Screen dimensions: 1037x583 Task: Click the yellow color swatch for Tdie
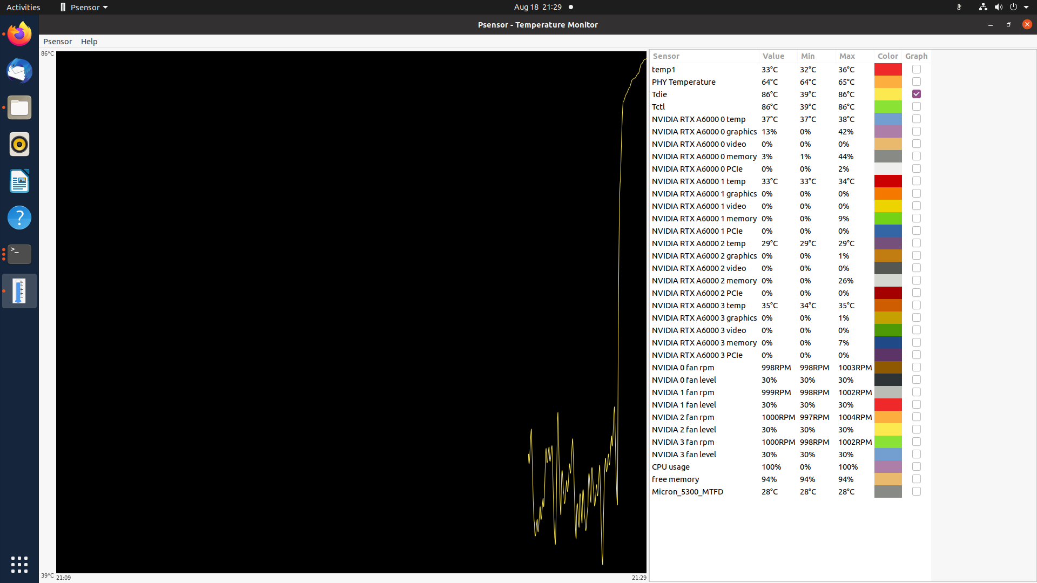pos(888,94)
